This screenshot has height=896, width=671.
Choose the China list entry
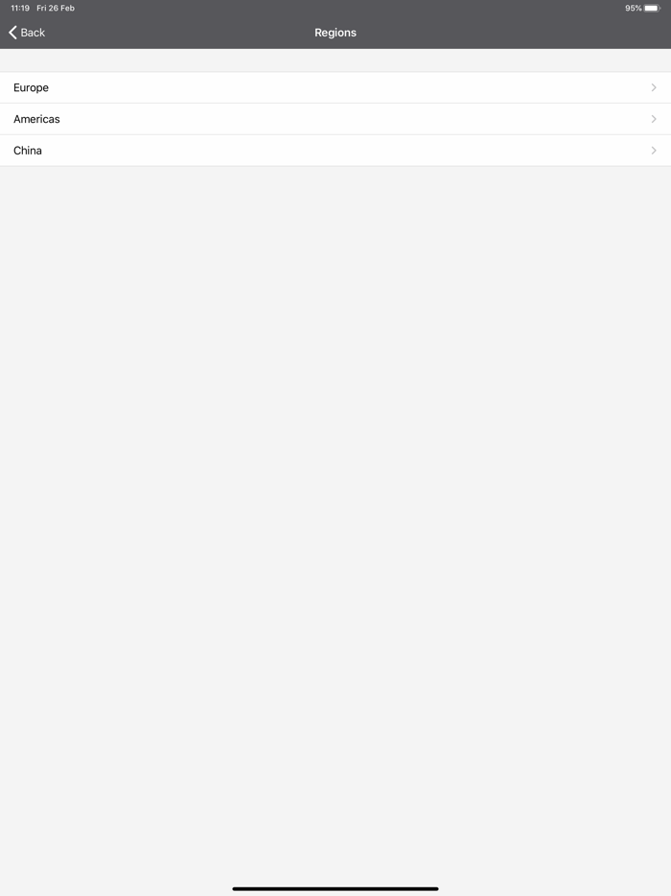point(335,151)
